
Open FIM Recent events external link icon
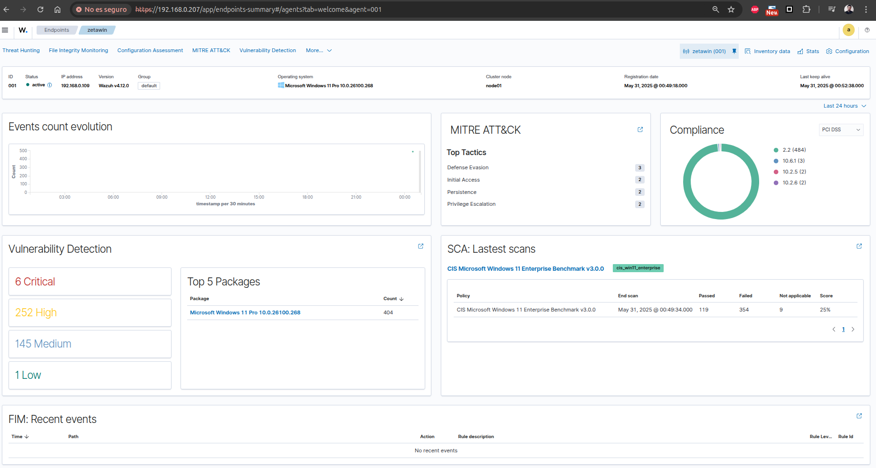(x=859, y=416)
